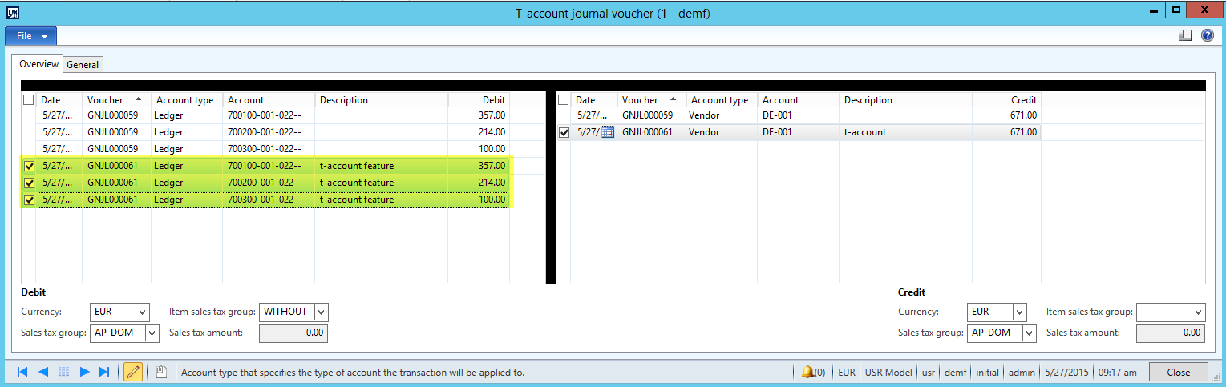The image size is (1226, 387).
Task: Jump to last record arrow
Action: click(104, 372)
